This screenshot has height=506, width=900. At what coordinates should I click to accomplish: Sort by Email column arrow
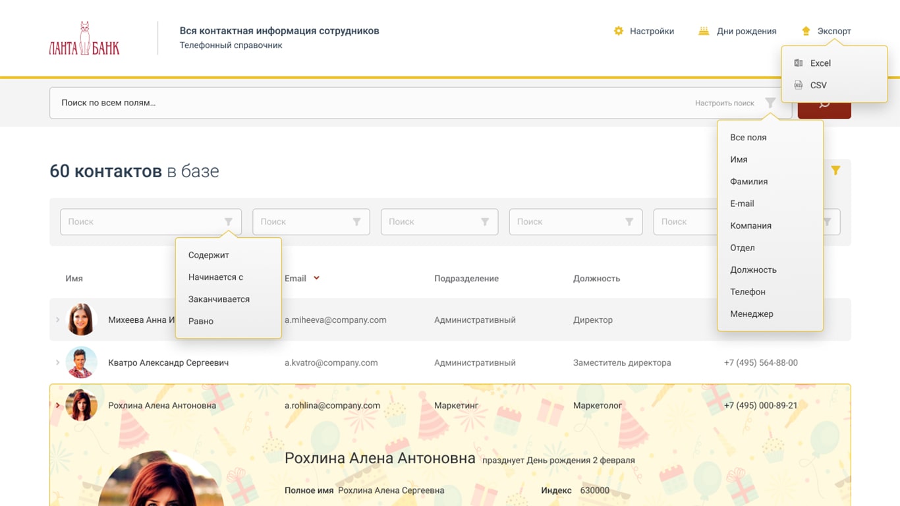point(316,278)
